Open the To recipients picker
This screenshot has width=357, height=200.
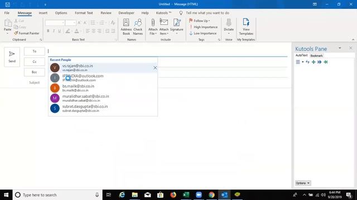[35, 51]
